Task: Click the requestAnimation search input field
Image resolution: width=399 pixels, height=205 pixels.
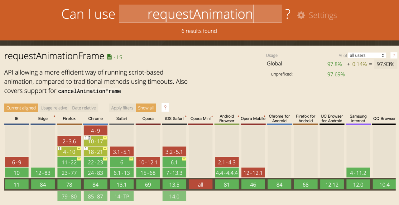Action: click(x=200, y=14)
